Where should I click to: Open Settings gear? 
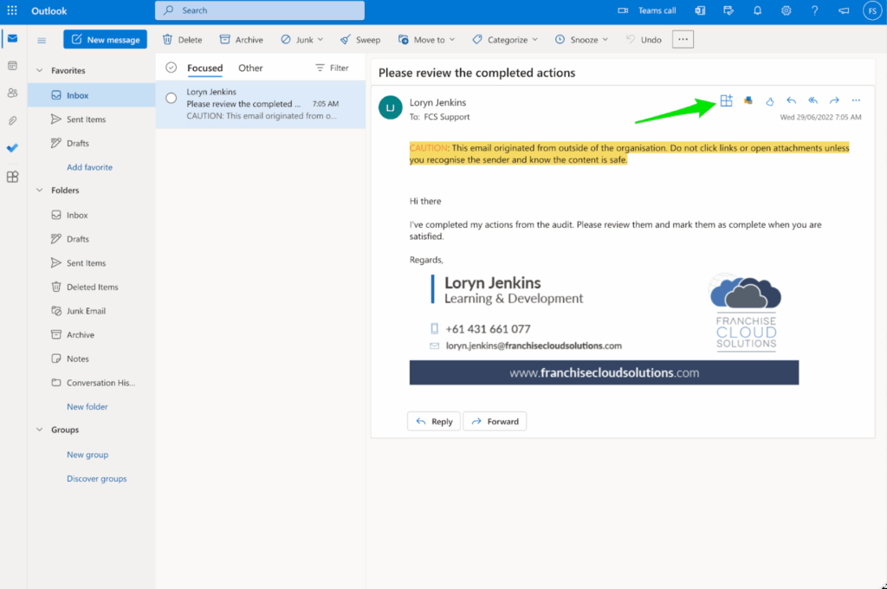(786, 10)
